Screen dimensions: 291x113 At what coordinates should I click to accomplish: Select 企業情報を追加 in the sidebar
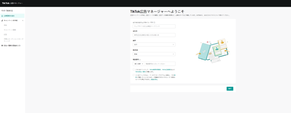click(12, 16)
